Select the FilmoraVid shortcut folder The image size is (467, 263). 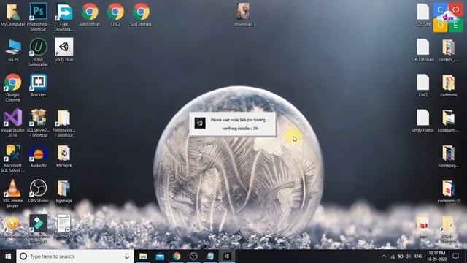(63, 123)
